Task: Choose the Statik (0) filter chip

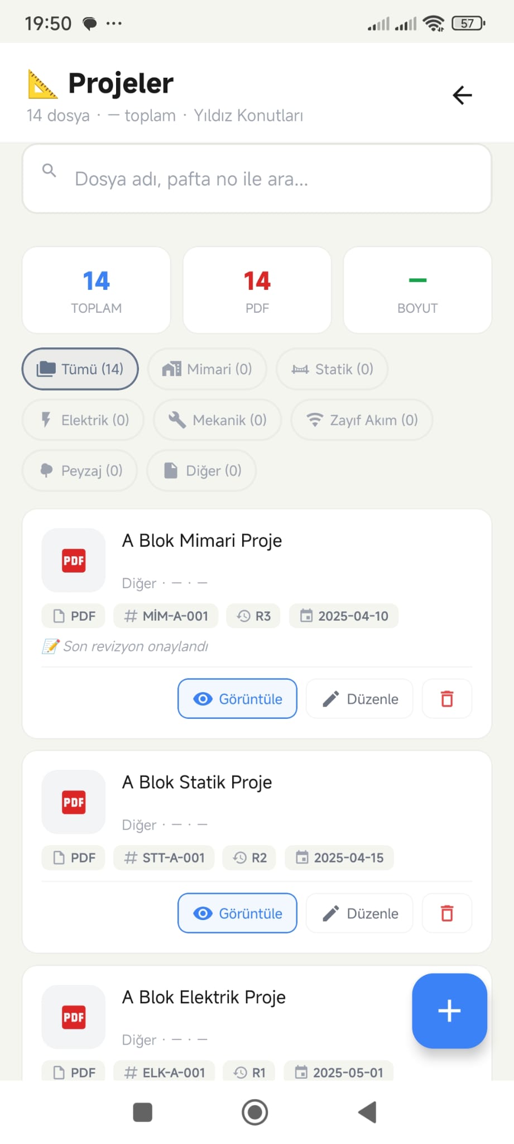Action: tap(332, 369)
